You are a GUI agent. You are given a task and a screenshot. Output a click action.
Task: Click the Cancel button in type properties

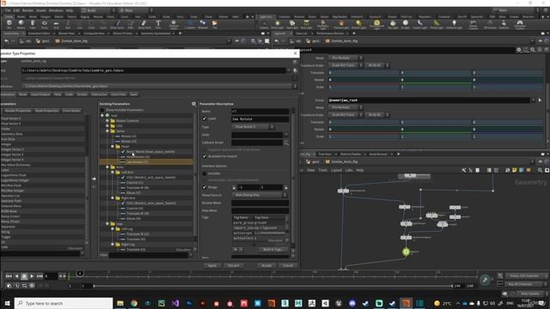tap(288, 265)
